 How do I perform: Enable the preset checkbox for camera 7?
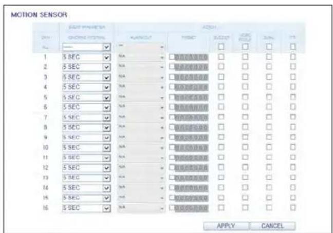(x=172, y=117)
